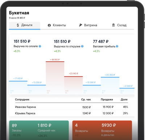The height and width of the screenshot is (140, 145).
Task: Open the Иванова Карина employee row
Action: tap(71, 107)
